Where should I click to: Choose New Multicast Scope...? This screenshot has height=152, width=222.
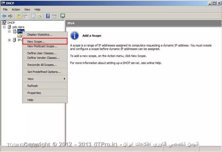click(45, 46)
